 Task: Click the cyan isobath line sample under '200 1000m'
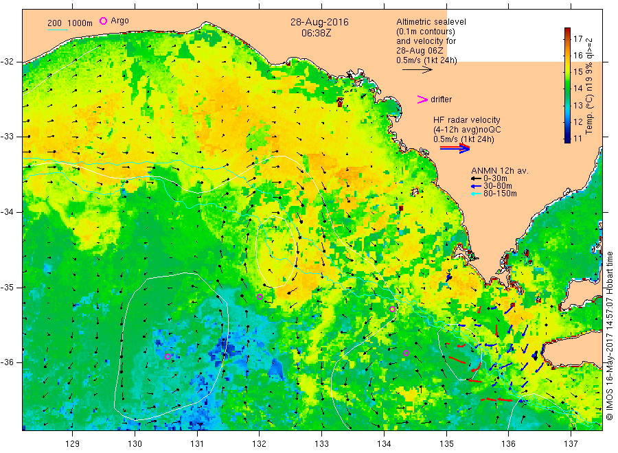point(57,30)
